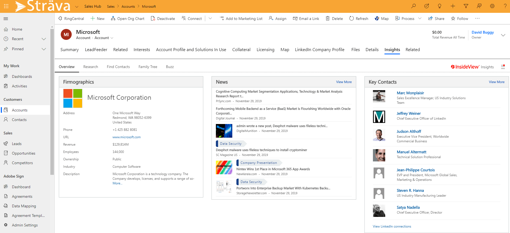Open the LinkedIn Company Profile tab

pyautogui.click(x=320, y=50)
